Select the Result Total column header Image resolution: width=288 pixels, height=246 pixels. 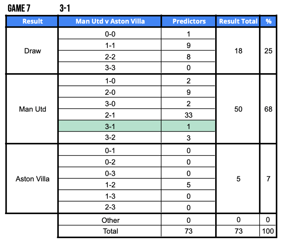click(x=238, y=22)
